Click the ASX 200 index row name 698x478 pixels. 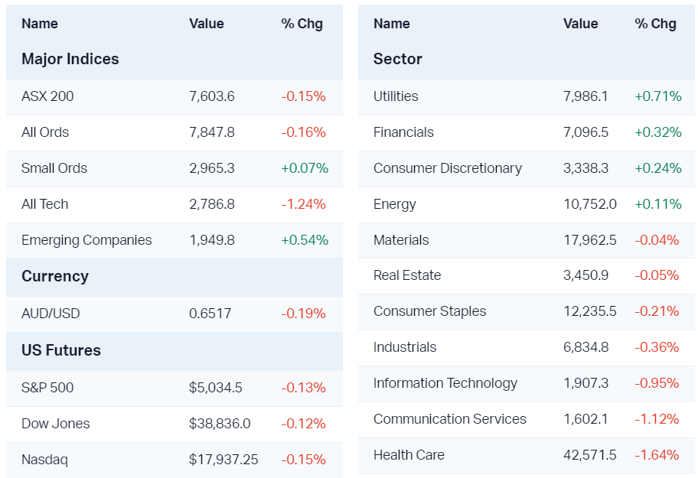point(47,96)
